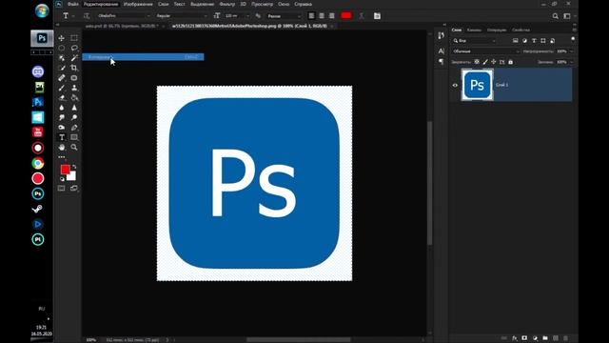Open the layer filter kind dropdown

tap(474, 40)
